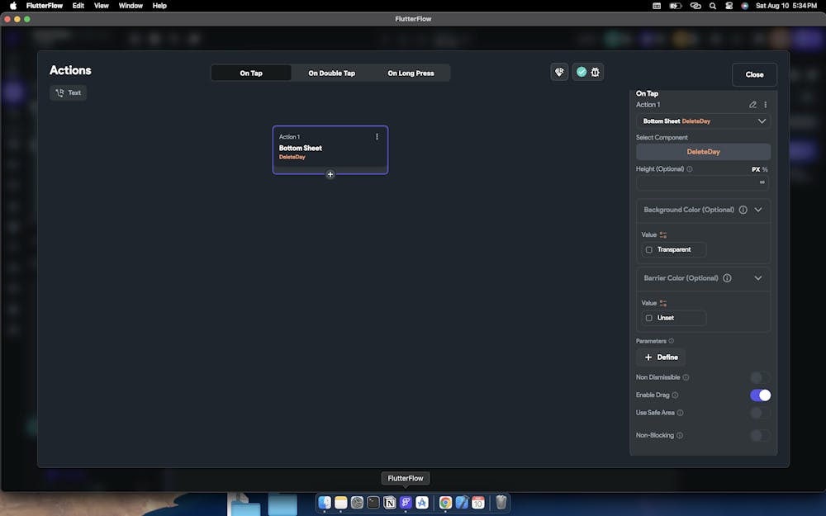Open Xcode from the dock
Image resolution: width=826 pixels, height=516 pixels.
[x=462, y=502]
